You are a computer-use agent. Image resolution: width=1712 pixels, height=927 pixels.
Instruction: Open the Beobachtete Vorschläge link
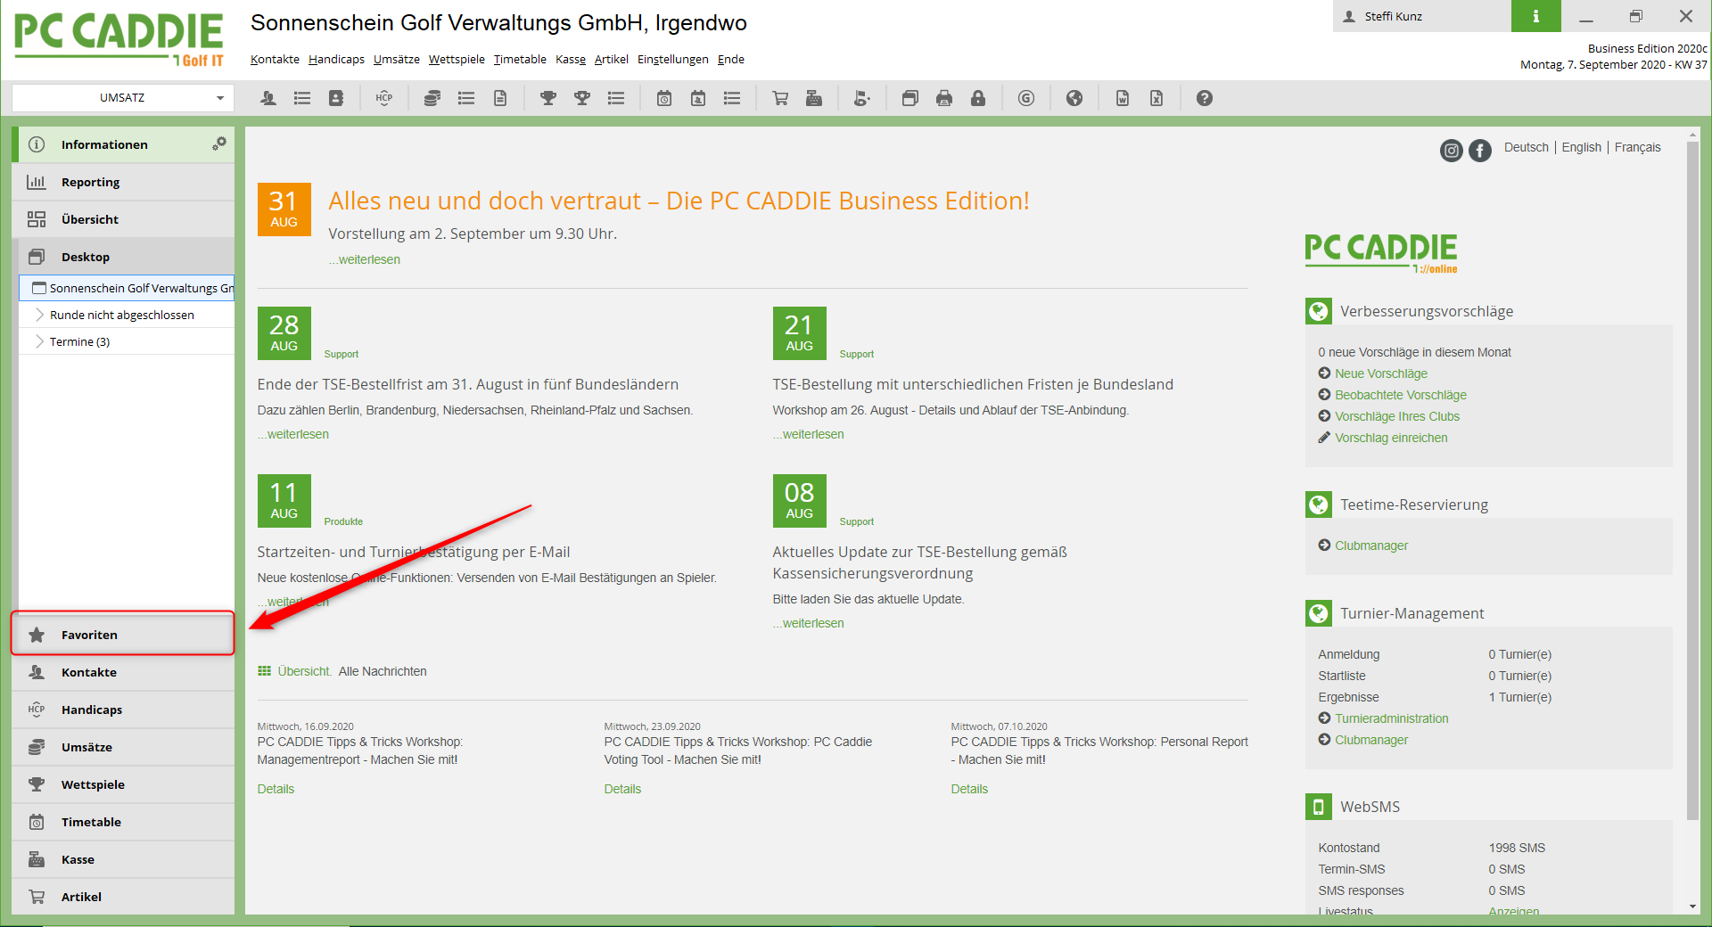[1400, 395]
